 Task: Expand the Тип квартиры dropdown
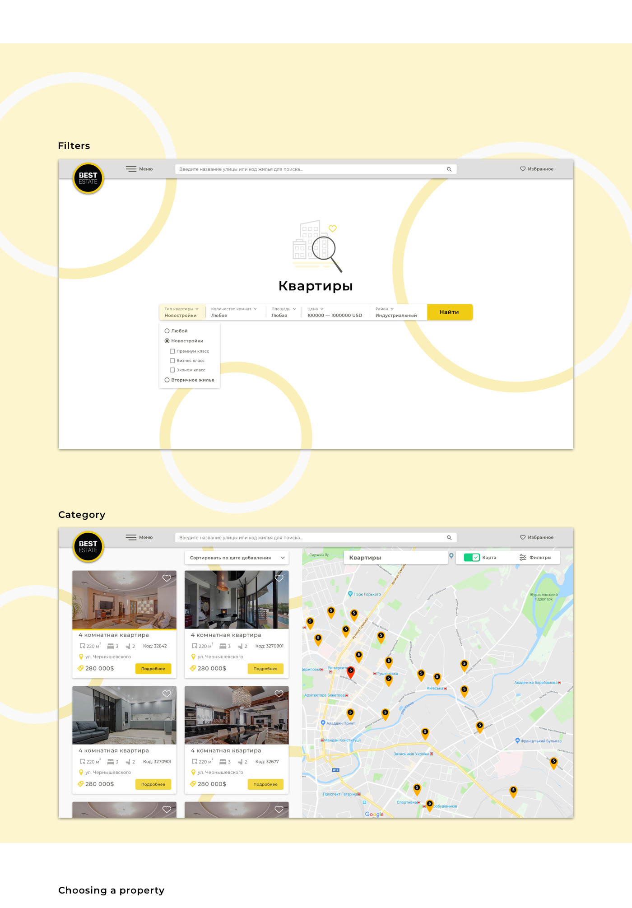click(x=182, y=312)
